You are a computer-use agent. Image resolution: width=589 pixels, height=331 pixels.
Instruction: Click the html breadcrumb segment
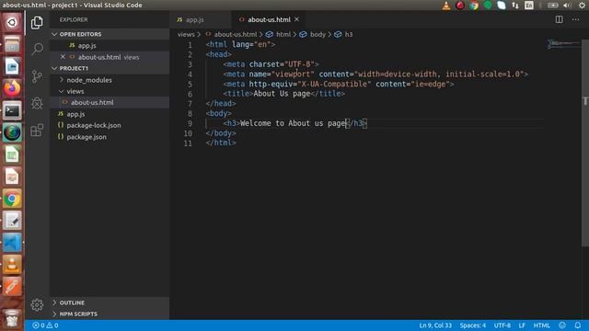pyautogui.click(x=278, y=34)
